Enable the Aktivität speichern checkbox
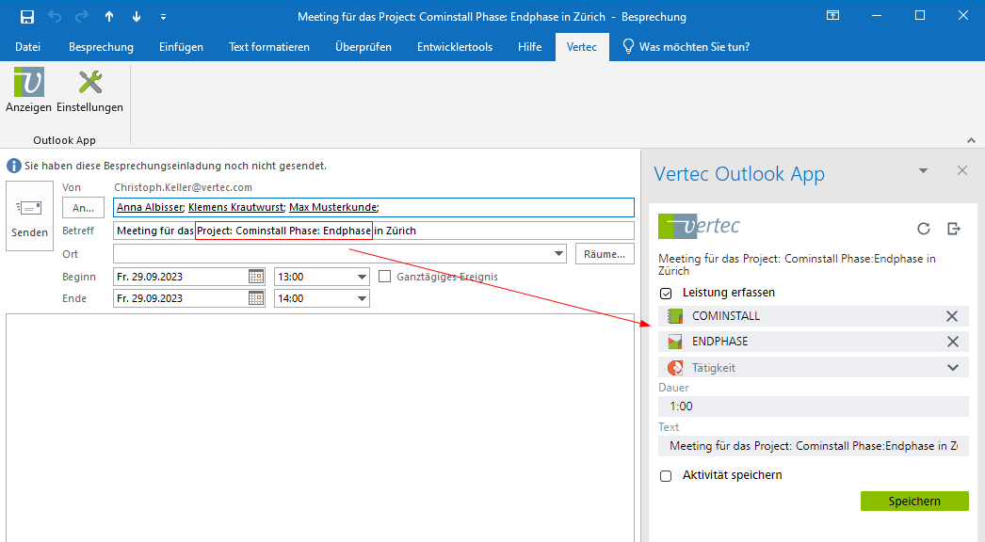Screen dimensions: 985x542 (x=667, y=475)
